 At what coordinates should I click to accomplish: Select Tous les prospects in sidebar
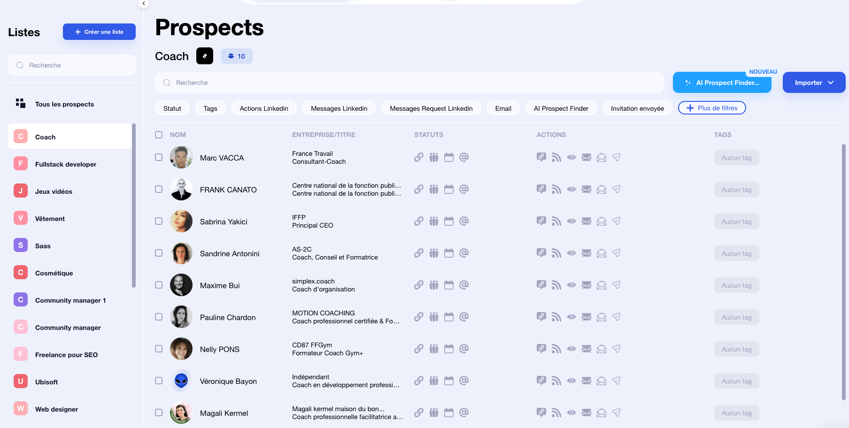64,104
